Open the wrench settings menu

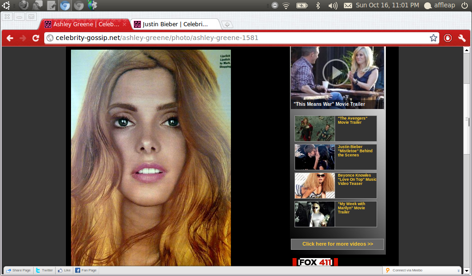point(462,38)
